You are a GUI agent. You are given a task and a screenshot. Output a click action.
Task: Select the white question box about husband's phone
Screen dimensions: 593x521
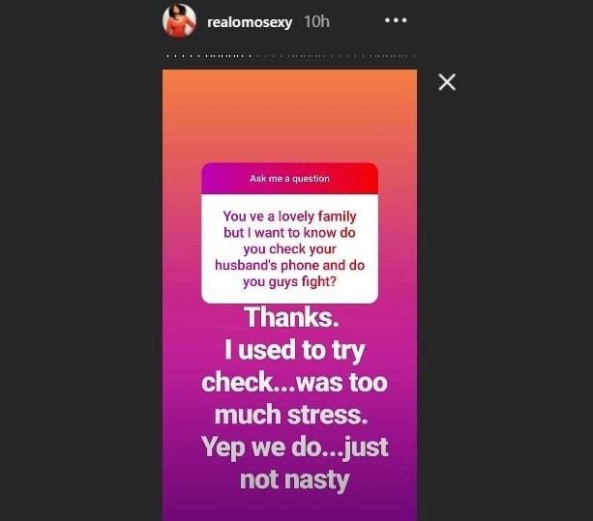coord(289,248)
